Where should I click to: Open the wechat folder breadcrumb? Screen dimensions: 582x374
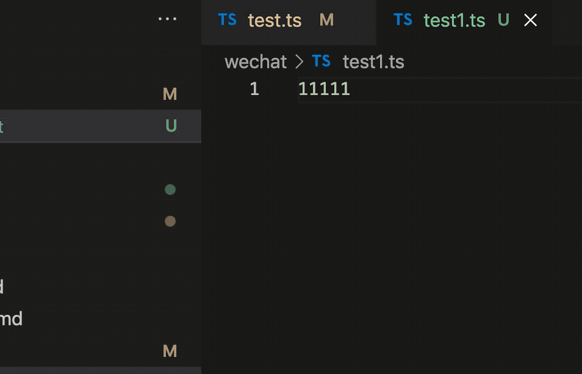(x=256, y=62)
